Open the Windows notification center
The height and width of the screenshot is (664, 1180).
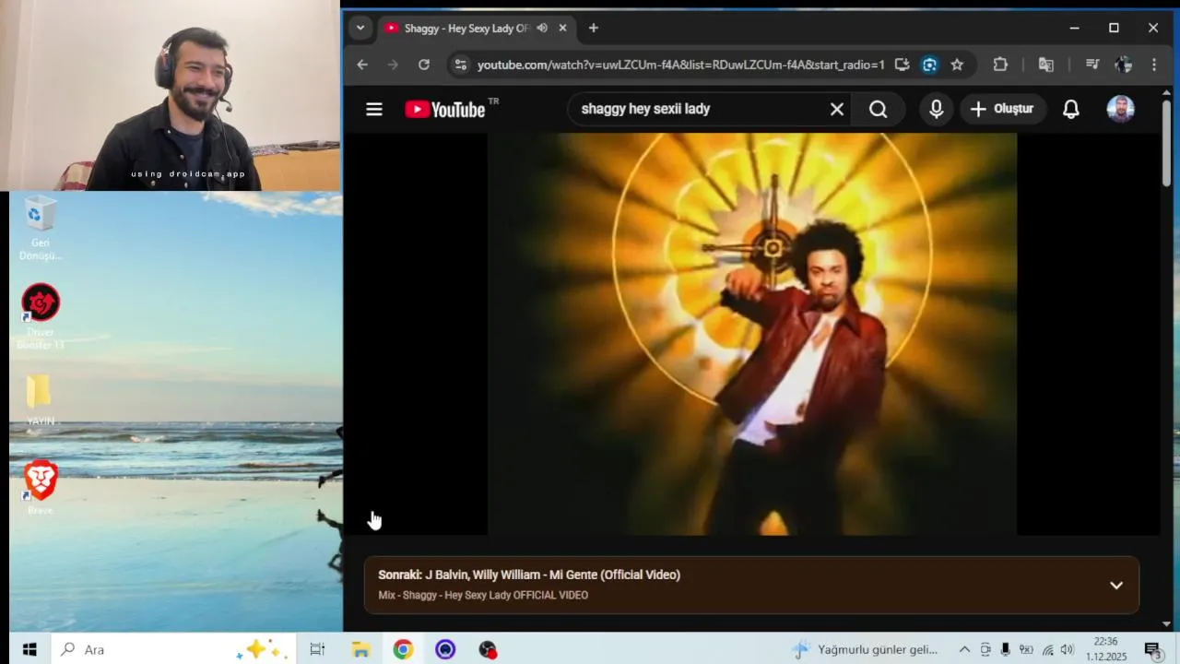click(1152, 649)
